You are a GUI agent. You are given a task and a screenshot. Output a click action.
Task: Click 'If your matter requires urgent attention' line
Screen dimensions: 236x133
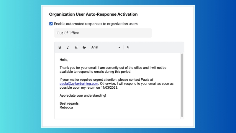106,80
